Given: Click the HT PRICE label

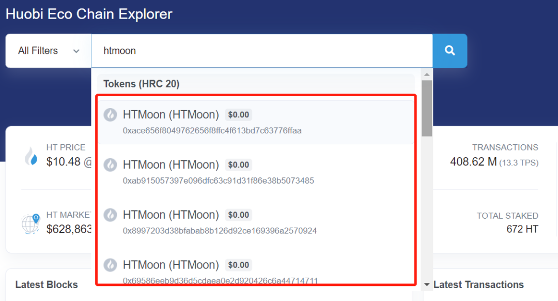Looking at the screenshot, I should point(66,147).
